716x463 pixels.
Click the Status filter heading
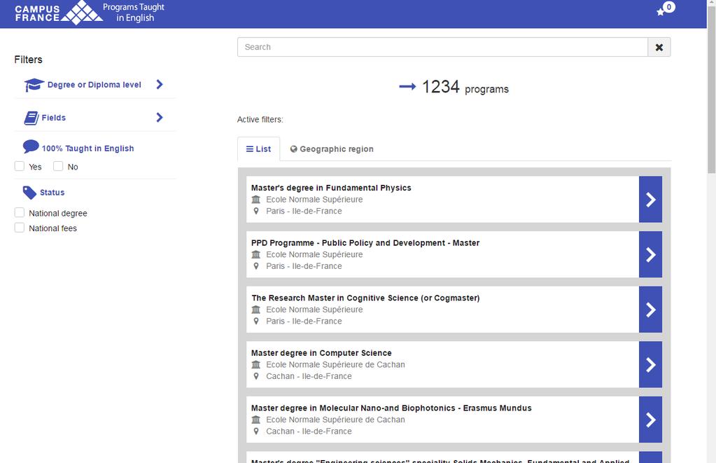52,193
